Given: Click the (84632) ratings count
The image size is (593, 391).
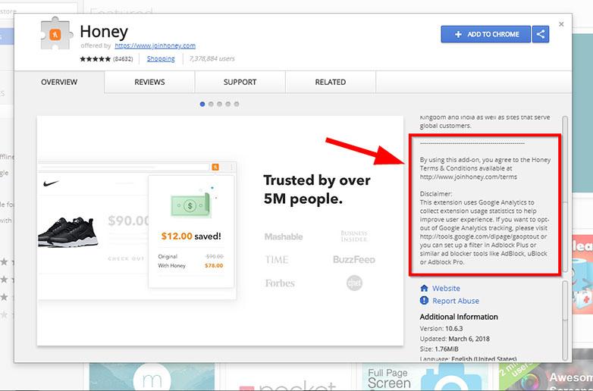Looking at the screenshot, I should click(123, 59).
